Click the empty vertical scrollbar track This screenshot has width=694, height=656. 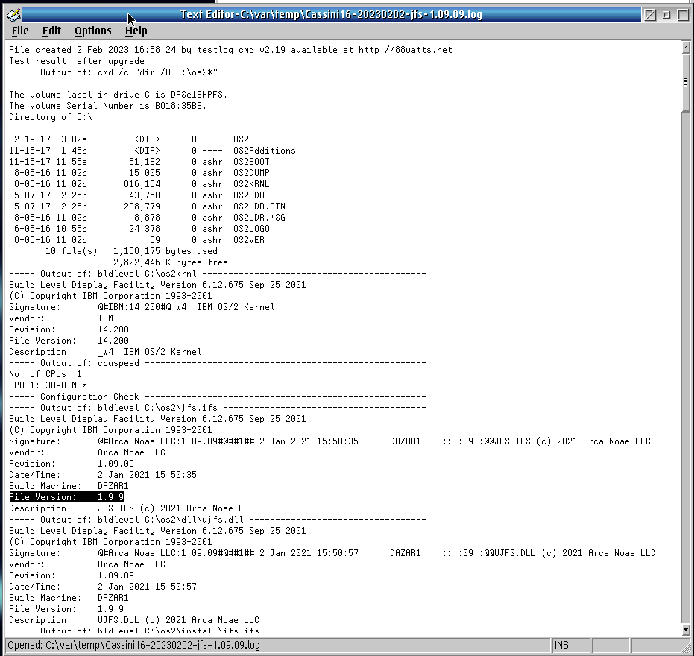click(x=686, y=373)
